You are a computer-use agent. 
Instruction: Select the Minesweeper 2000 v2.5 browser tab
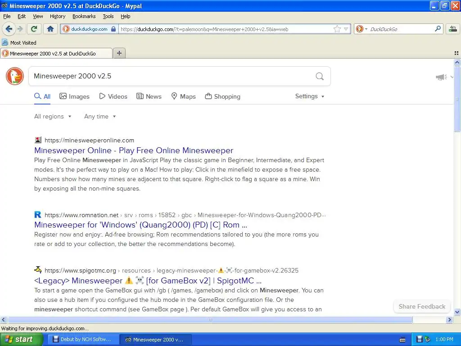(56, 53)
